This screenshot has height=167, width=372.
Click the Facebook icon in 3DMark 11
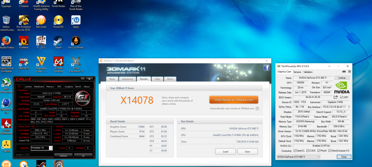pyautogui.click(x=266, y=68)
